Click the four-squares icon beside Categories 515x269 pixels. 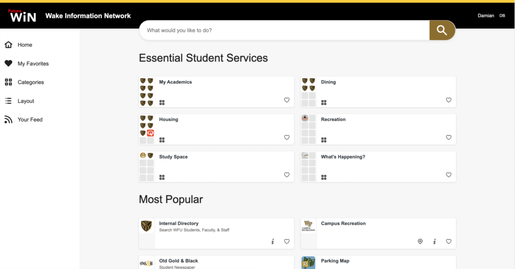tap(8, 82)
